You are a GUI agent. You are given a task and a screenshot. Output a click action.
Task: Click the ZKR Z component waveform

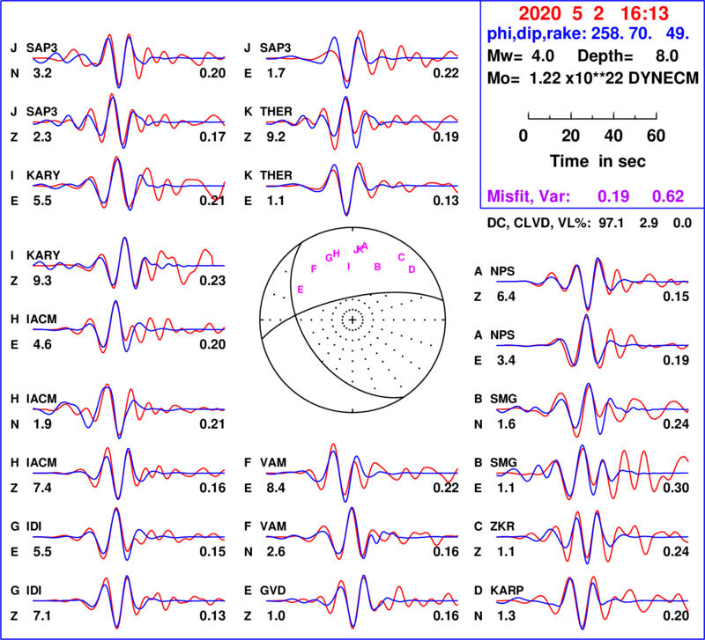pyautogui.click(x=592, y=537)
